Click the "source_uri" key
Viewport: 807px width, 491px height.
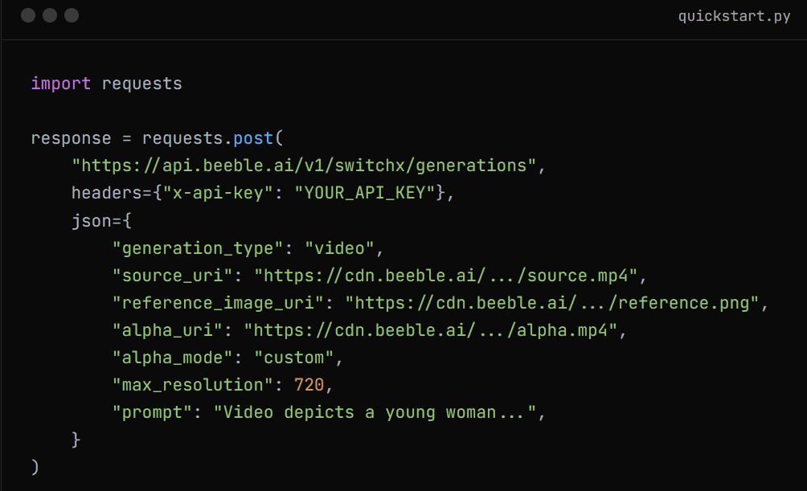173,276
